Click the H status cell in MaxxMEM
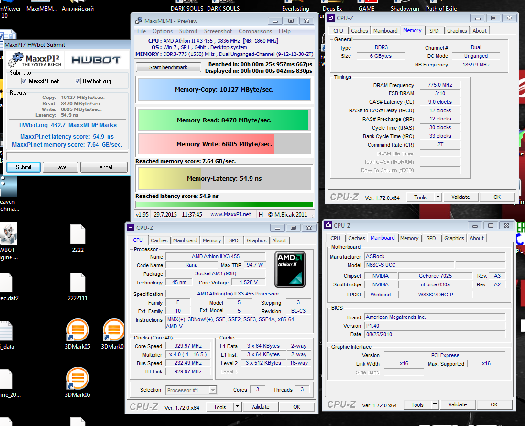This screenshot has width=525, height=426. (x=261, y=214)
